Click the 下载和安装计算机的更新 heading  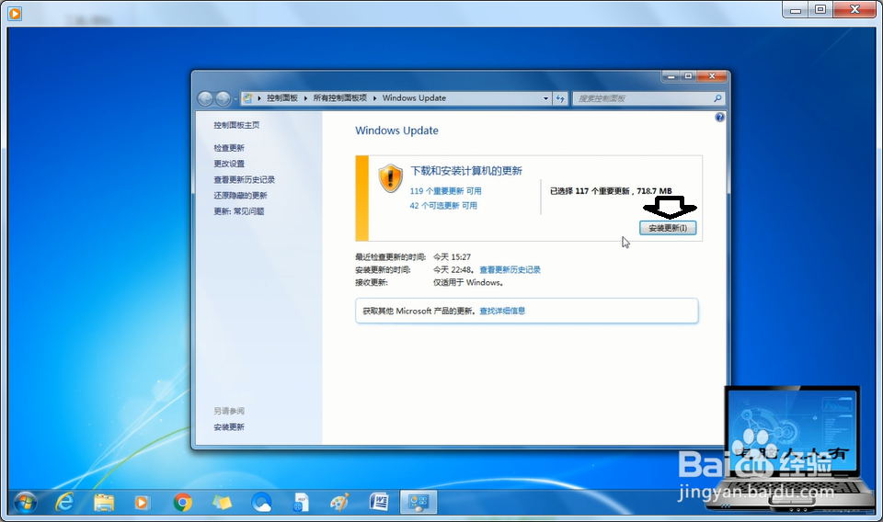point(466,171)
